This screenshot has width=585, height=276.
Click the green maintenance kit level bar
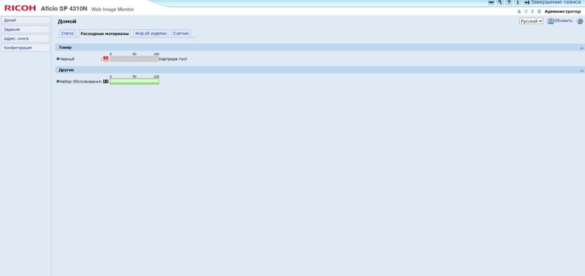click(x=135, y=81)
